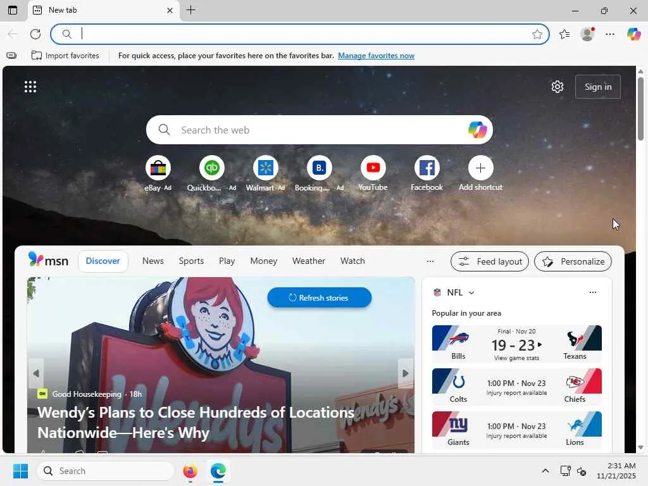The height and width of the screenshot is (486, 648).
Task: Focus the Search the web box
Action: [319, 130]
